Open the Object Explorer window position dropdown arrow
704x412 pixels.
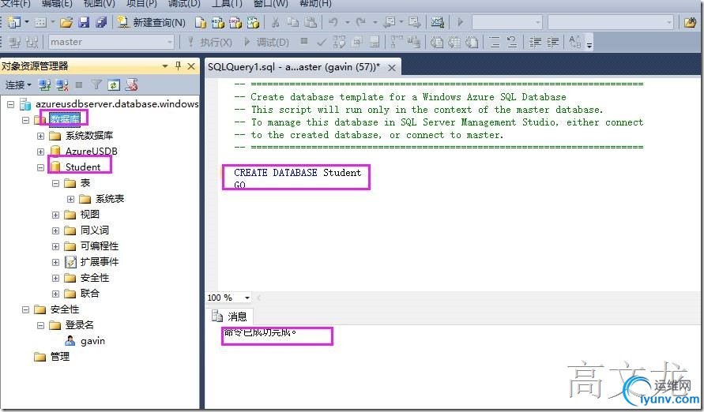pos(165,66)
